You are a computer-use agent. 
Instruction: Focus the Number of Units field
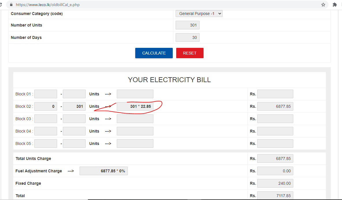(x=187, y=25)
